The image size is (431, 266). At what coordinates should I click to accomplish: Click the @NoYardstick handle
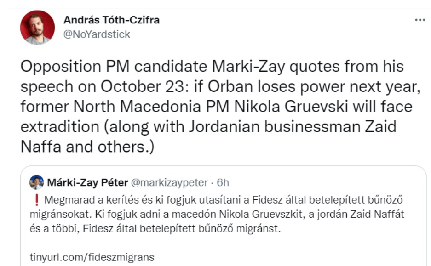click(97, 34)
